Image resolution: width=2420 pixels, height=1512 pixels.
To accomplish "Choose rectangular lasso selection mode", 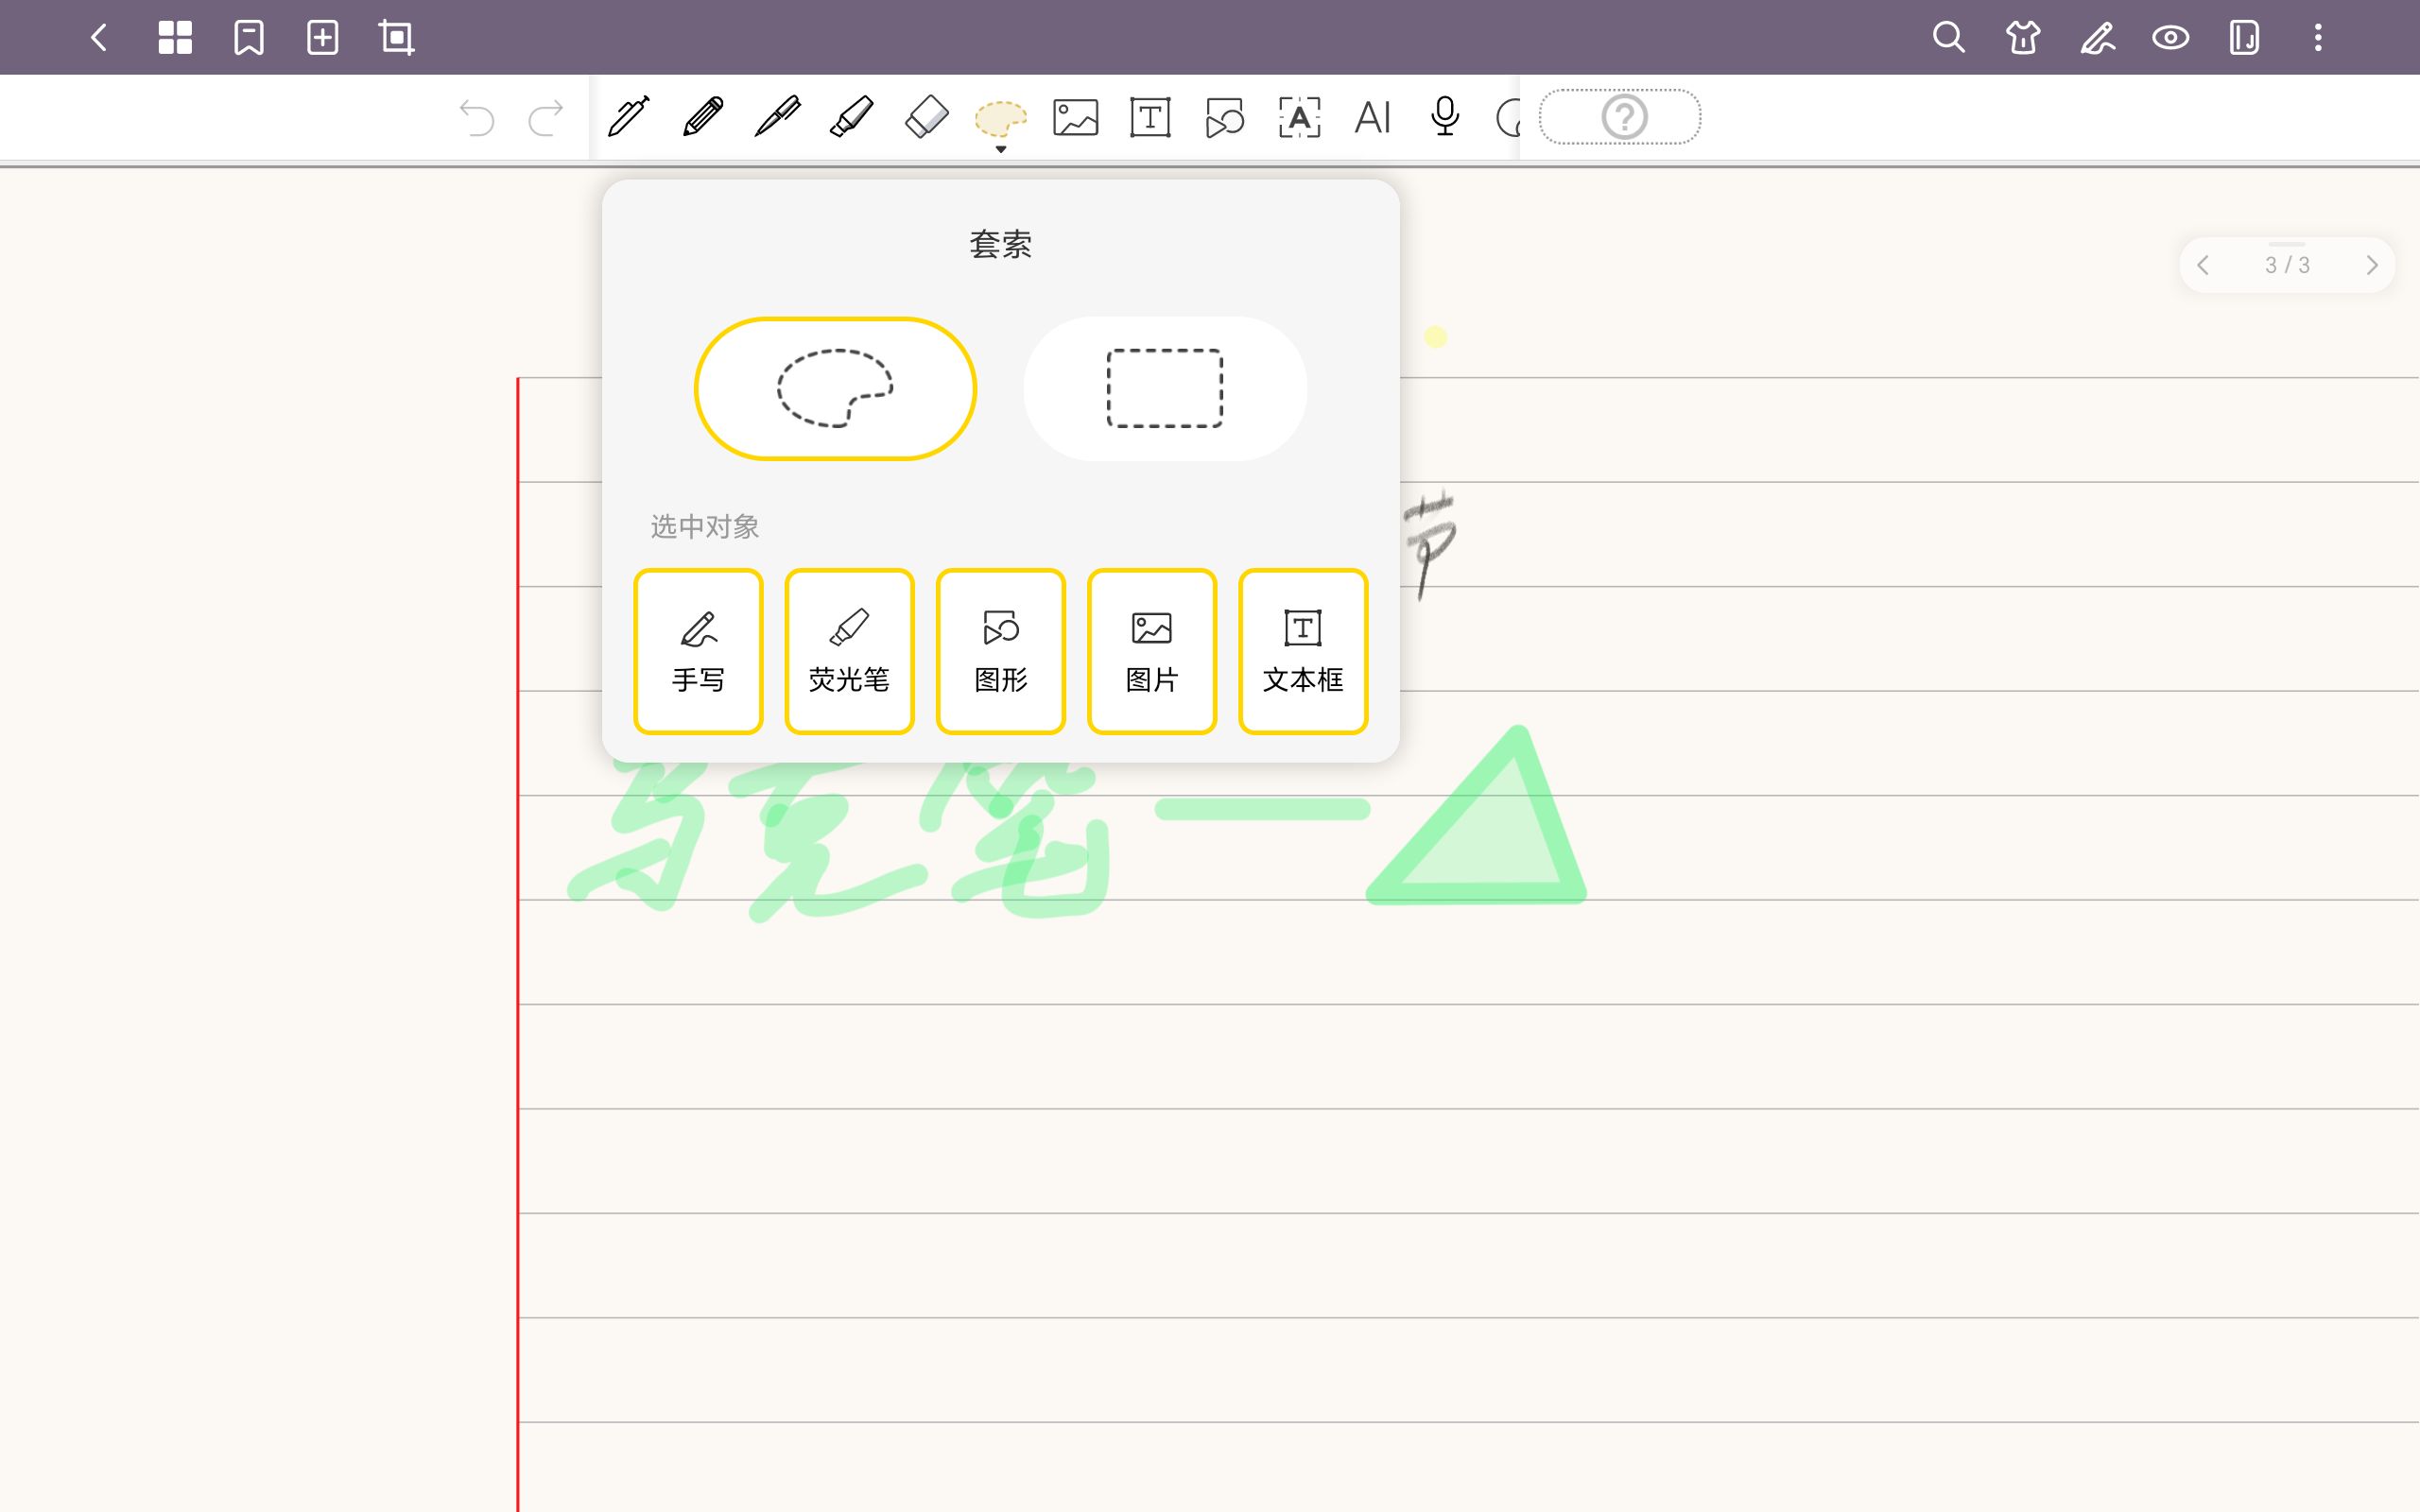I will 1164,388.
